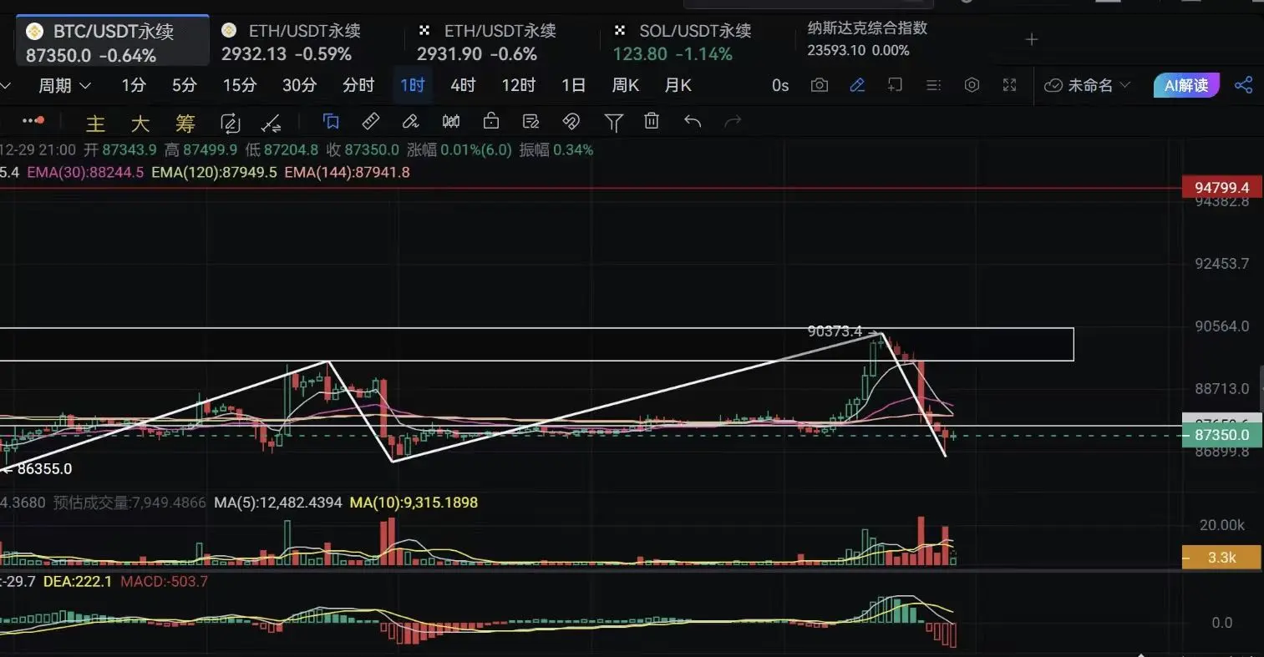Select the 5分 timeframe
Screen dimensions: 1264x657
pyautogui.click(x=185, y=85)
